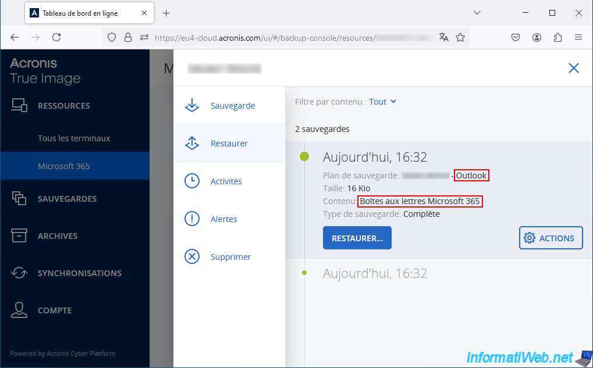This screenshot has width=593, height=368.
Task: Click the first Aujourd'hui, 16:32 backup heading
Action: tap(375, 157)
